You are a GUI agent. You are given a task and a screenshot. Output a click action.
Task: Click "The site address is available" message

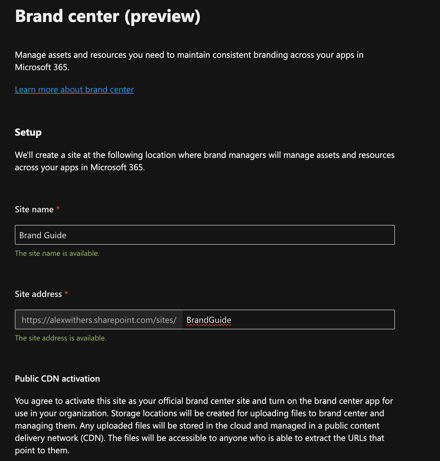(x=61, y=338)
